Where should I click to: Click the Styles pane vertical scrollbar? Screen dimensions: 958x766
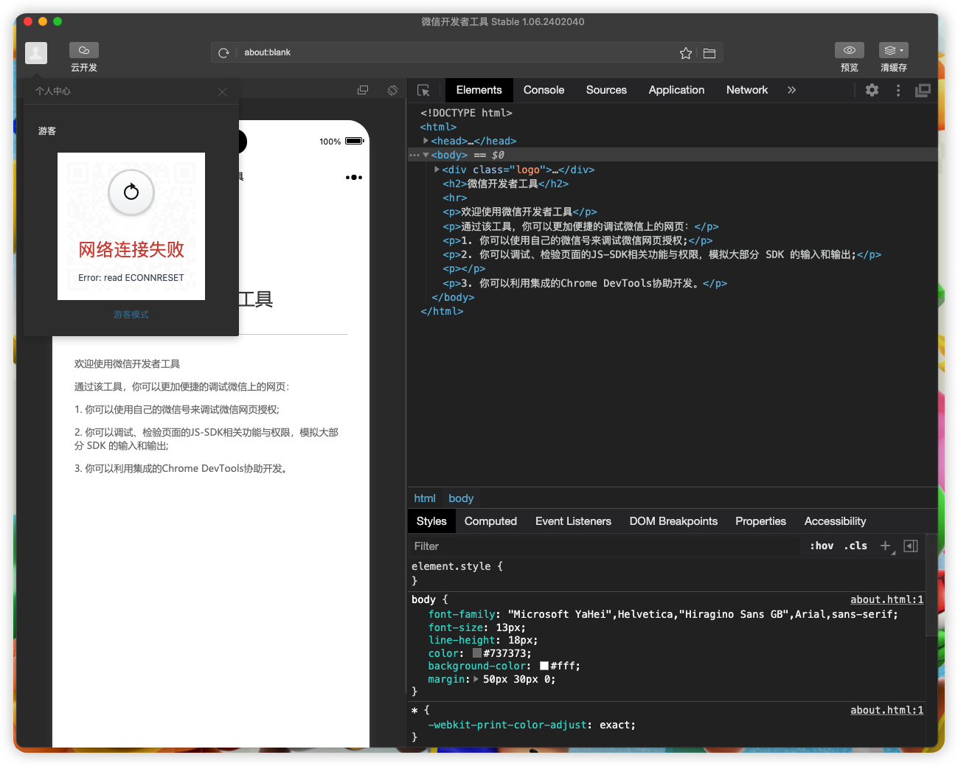pos(931,585)
